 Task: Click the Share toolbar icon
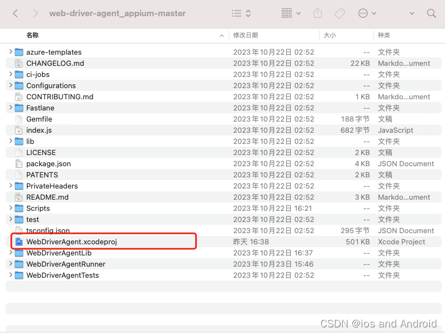(x=318, y=13)
